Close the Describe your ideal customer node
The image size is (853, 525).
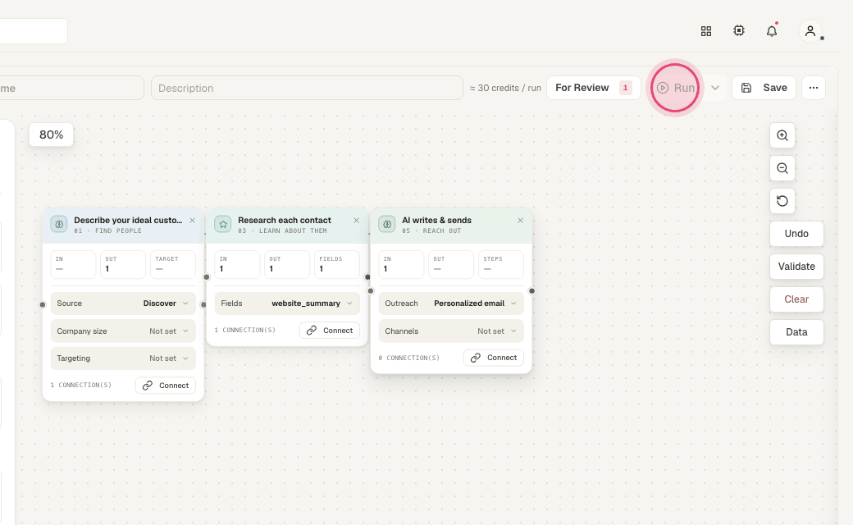pyautogui.click(x=192, y=221)
